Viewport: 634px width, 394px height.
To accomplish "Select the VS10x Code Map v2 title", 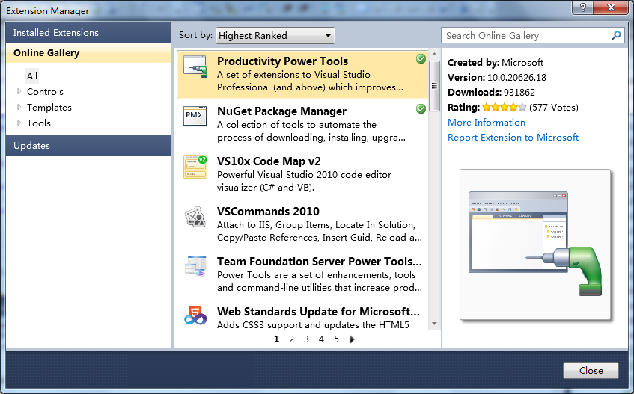I will [269, 161].
